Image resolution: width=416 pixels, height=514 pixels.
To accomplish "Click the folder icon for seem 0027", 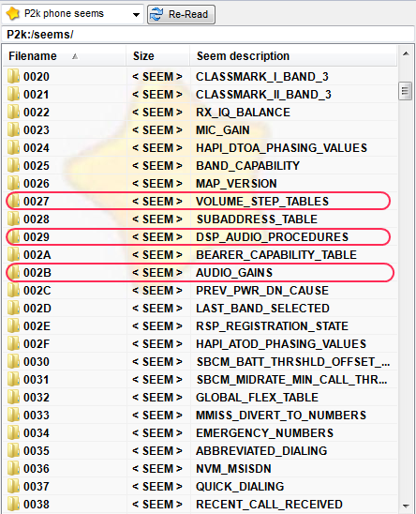I will pyautogui.click(x=13, y=202).
